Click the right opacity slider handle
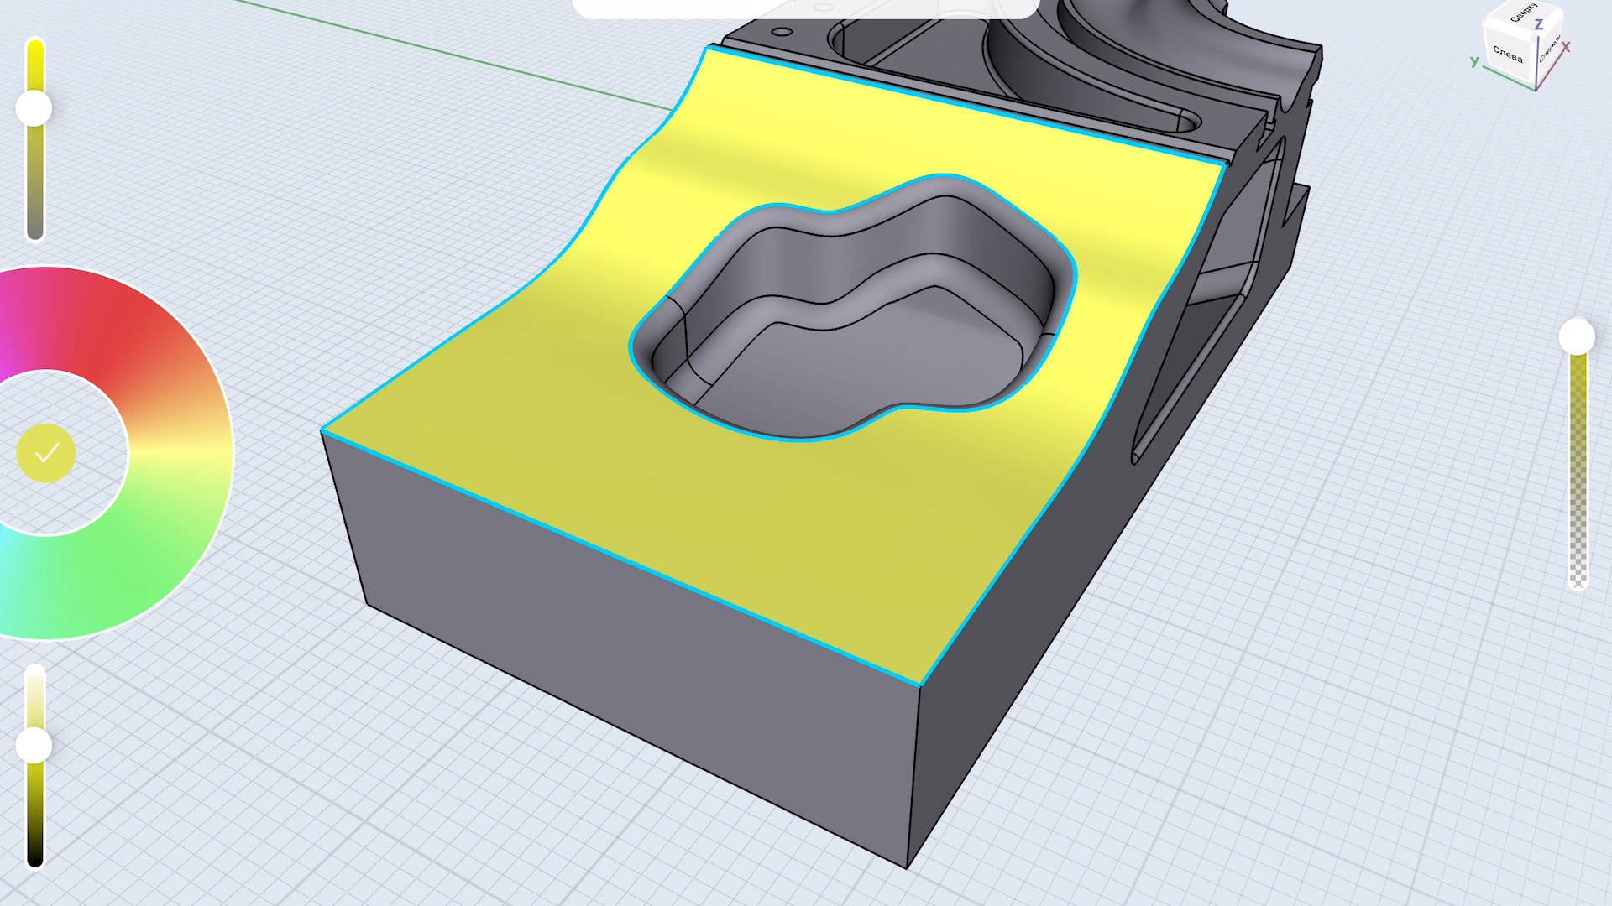 [x=1577, y=337]
